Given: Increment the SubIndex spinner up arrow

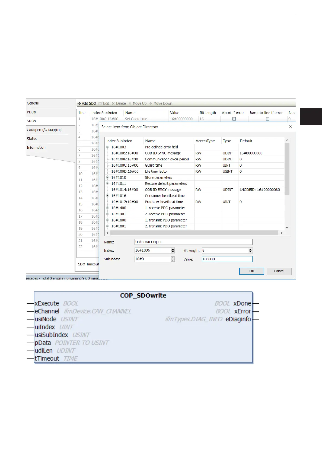Looking at the screenshot, I should point(173,258).
